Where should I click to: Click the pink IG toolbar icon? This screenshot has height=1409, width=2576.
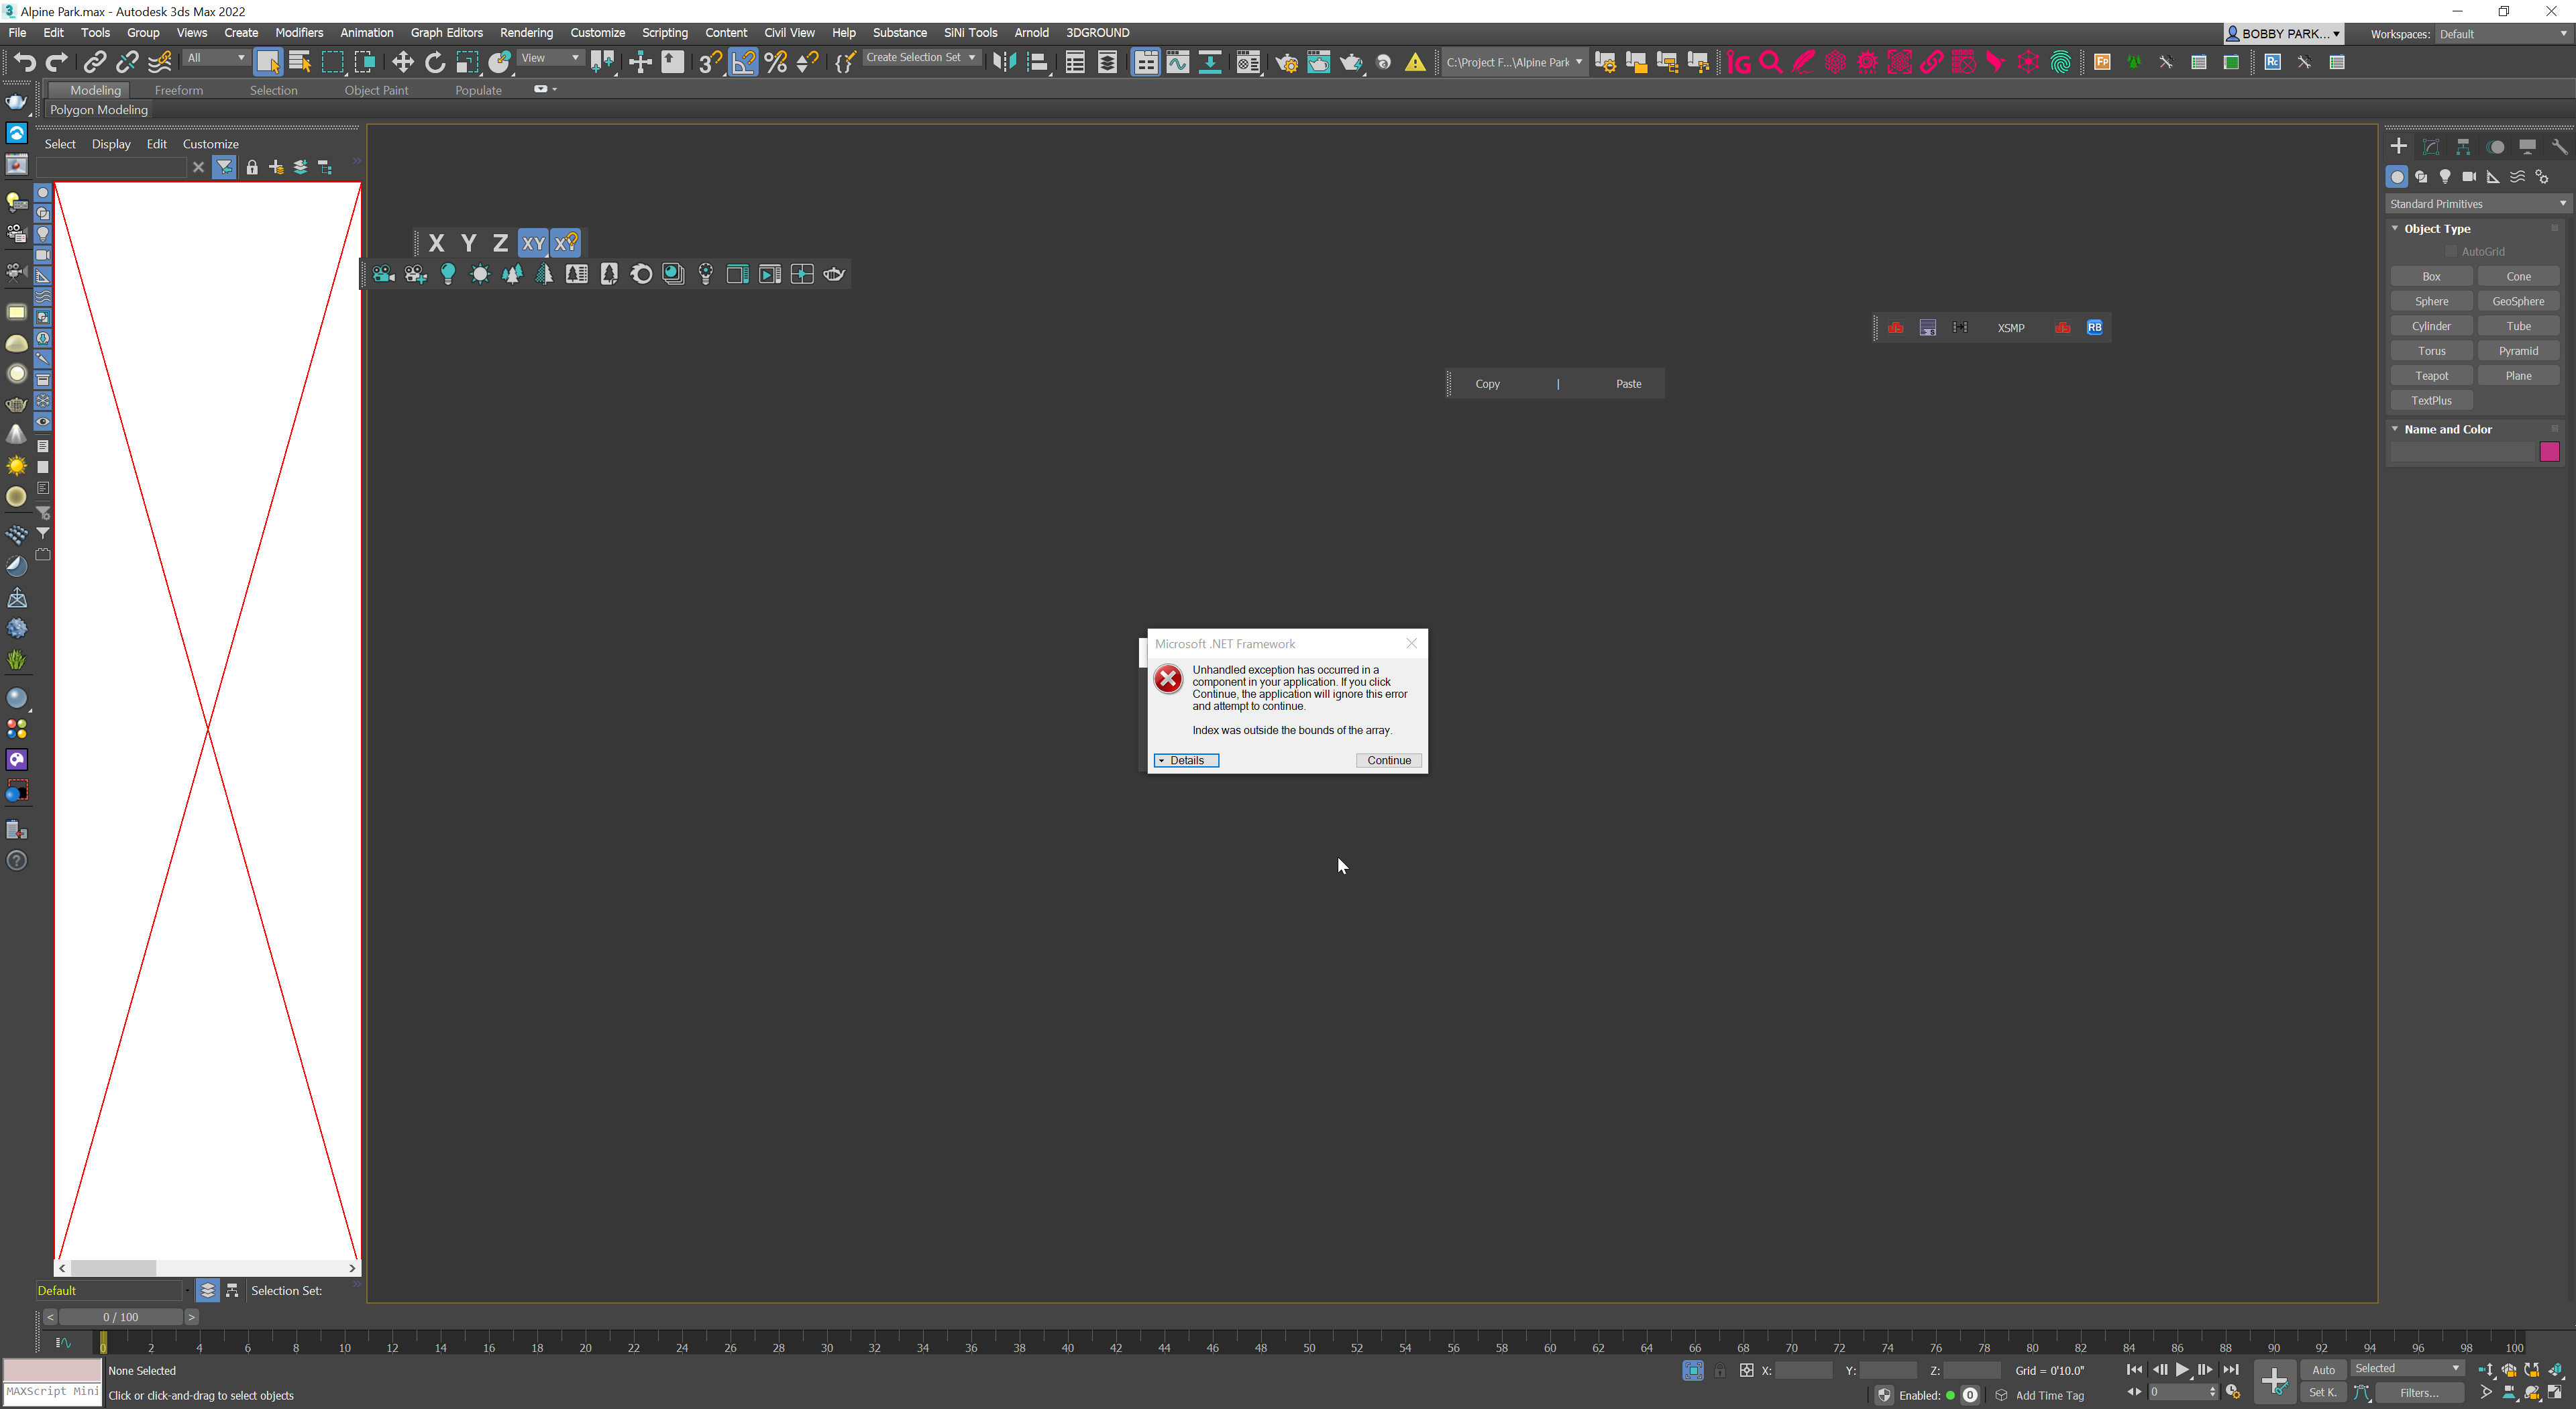(x=1739, y=62)
